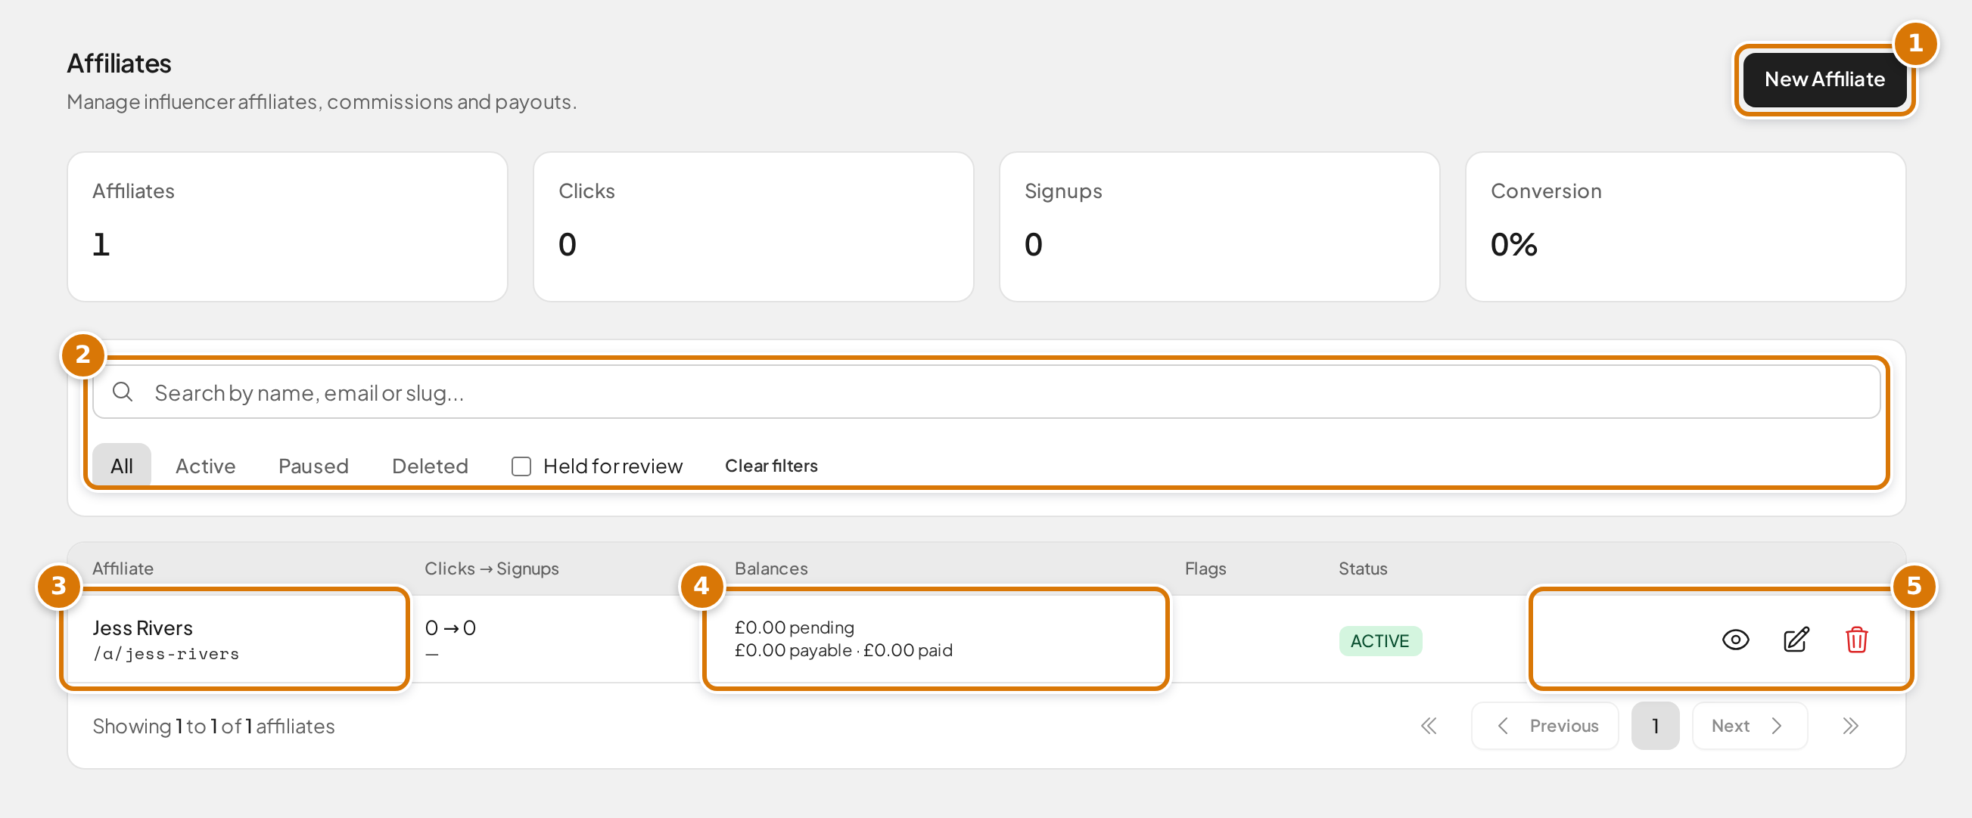Click the 0 → 0 clicks-signups value
This screenshot has height=818, width=1972.
[450, 627]
